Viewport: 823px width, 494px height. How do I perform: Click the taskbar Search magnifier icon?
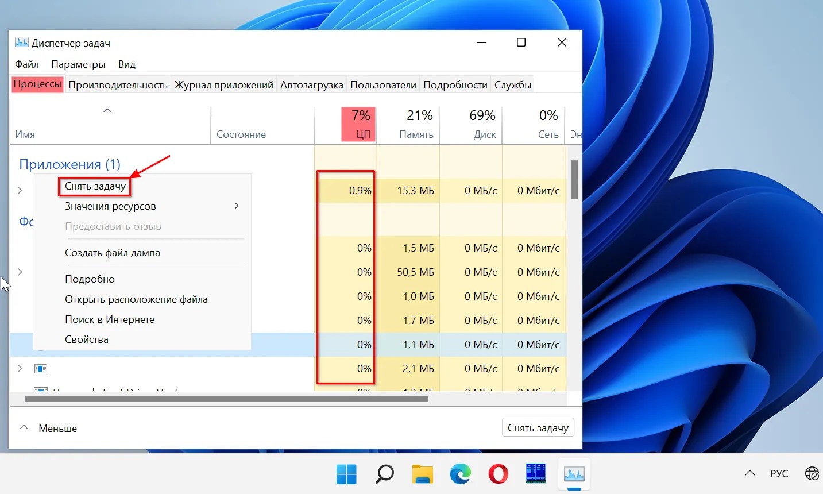(384, 474)
